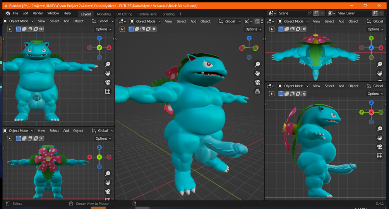Click the new scene icon beside the Scene field
The width and height of the screenshot is (389, 209).
pyautogui.click(x=316, y=13)
